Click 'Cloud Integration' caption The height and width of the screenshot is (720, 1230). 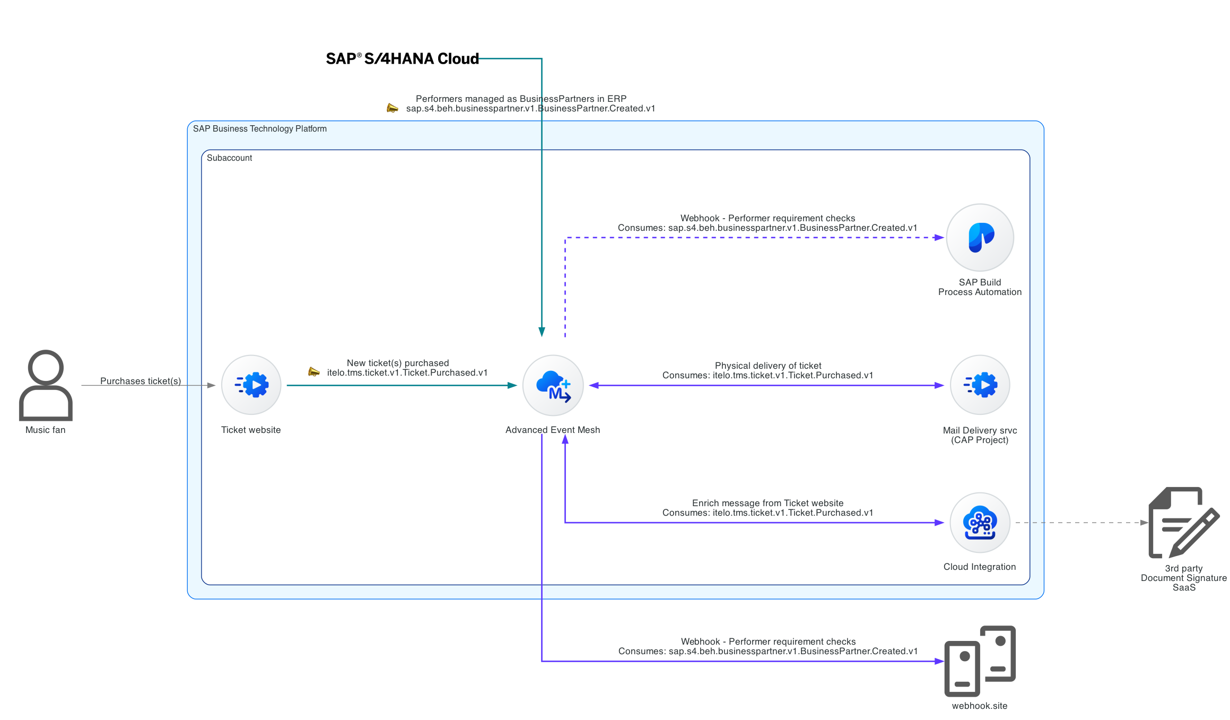980,567
